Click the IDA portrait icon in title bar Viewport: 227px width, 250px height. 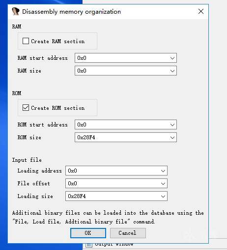tap(16, 11)
